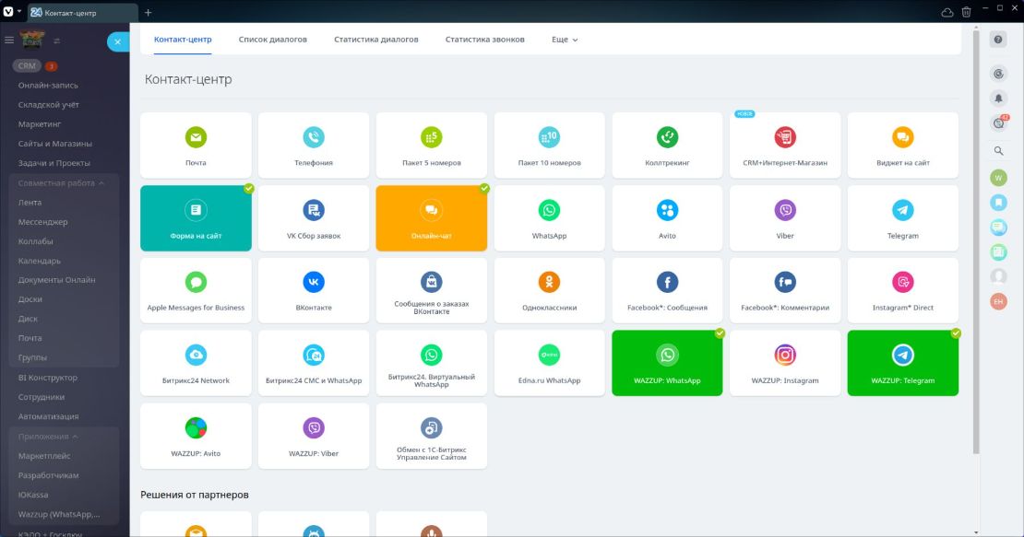Open CRM+Интернет-Магазин card
Screen dimensions: 1024x537
(785, 145)
